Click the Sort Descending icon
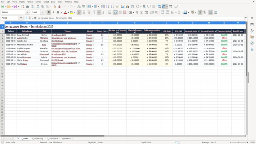 [112, 6]
